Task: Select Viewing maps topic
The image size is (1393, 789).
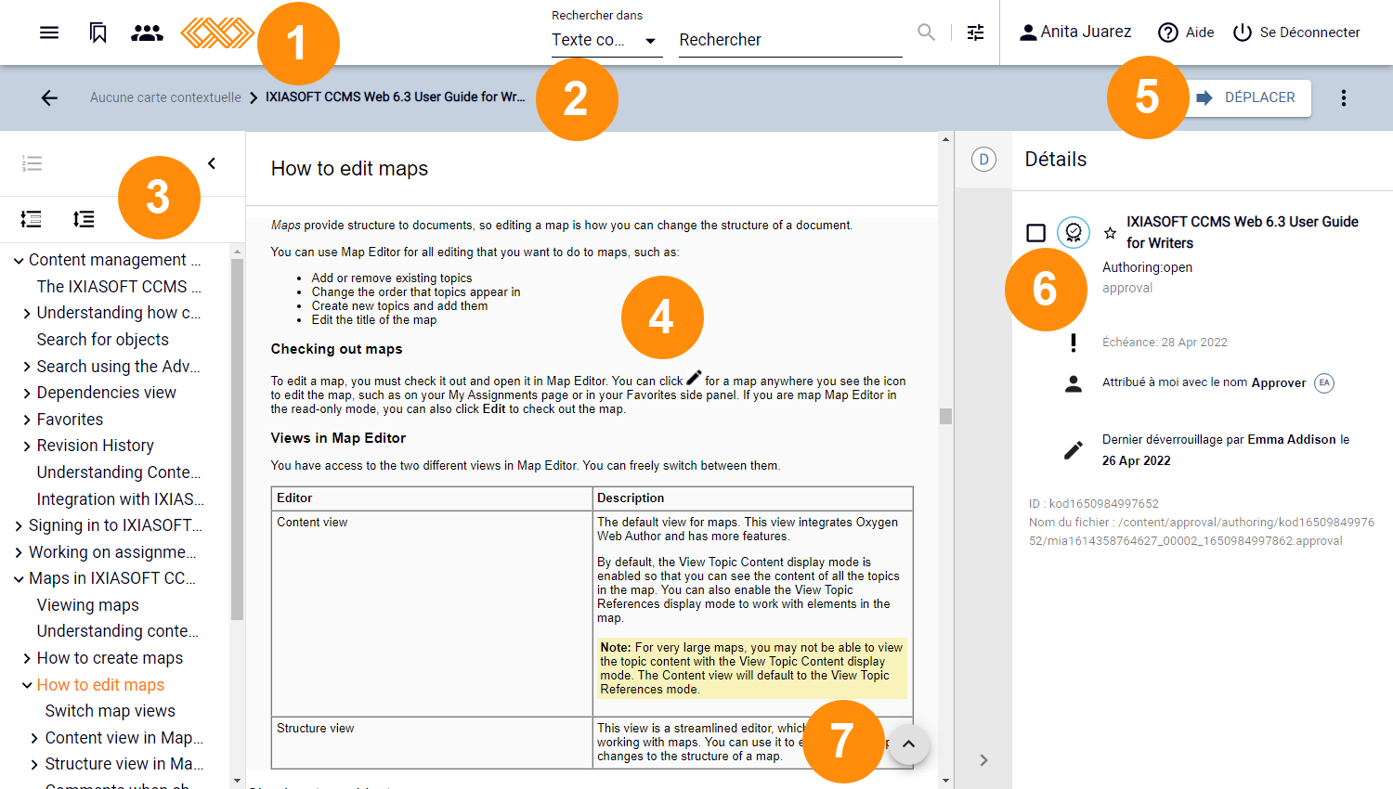Action: (x=88, y=605)
